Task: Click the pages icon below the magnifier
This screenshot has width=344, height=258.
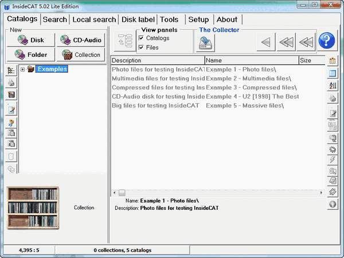Action: [333, 181]
